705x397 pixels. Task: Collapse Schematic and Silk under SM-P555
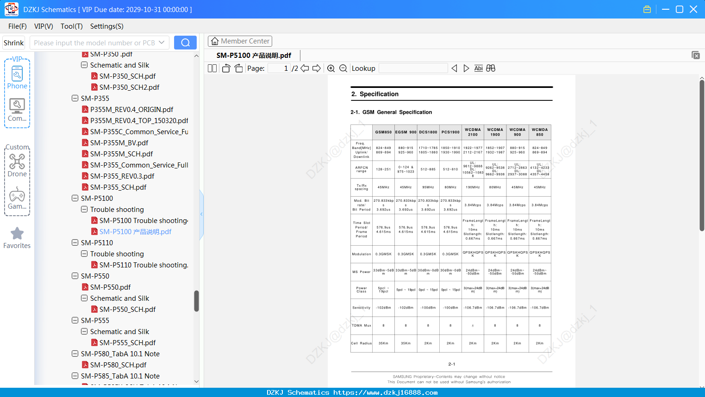coord(84,331)
